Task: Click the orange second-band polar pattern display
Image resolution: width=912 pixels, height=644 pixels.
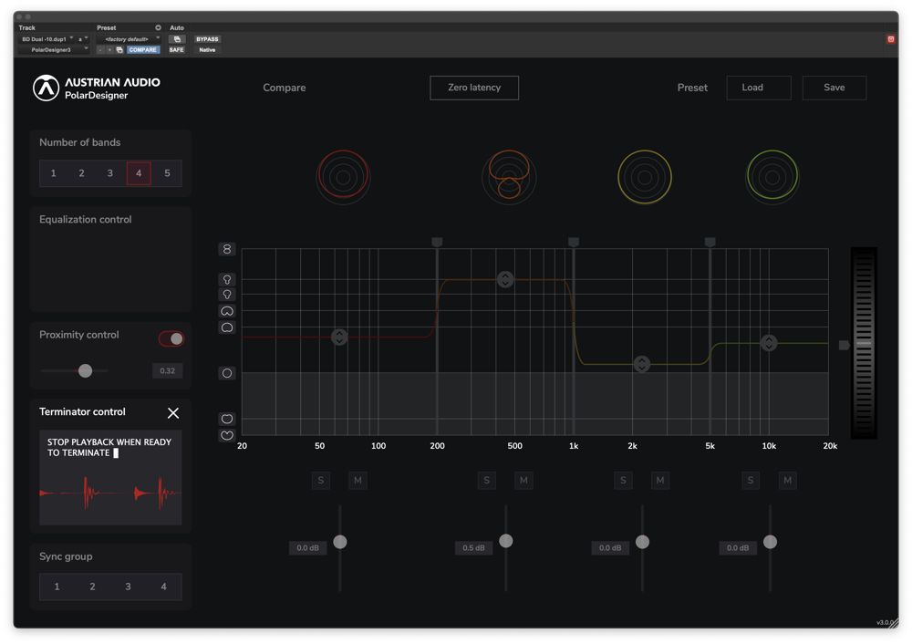Action: pyautogui.click(x=509, y=177)
